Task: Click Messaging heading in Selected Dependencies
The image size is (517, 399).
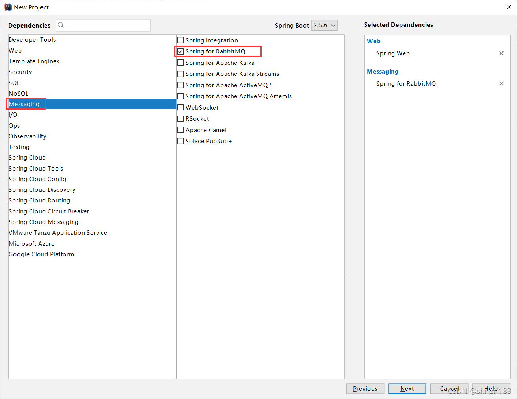Action: 383,72
